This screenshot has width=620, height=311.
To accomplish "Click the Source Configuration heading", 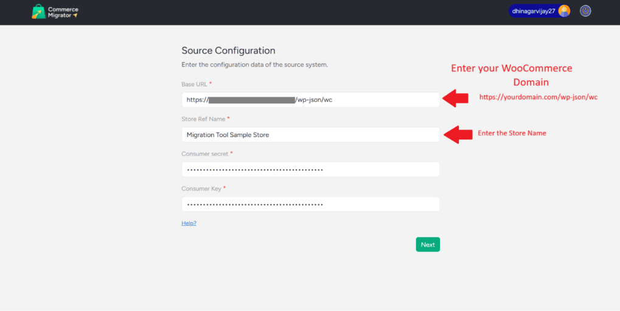I will [x=228, y=51].
